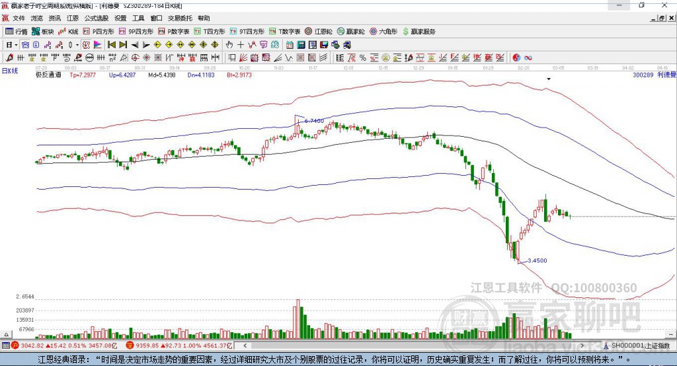This screenshot has width=677, height=366.
Task: Click the horizontal scrollbar right arrow
Action: pyautogui.click(x=582, y=346)
